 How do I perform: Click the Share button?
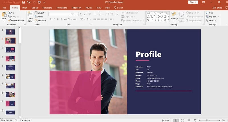(218, 8)
